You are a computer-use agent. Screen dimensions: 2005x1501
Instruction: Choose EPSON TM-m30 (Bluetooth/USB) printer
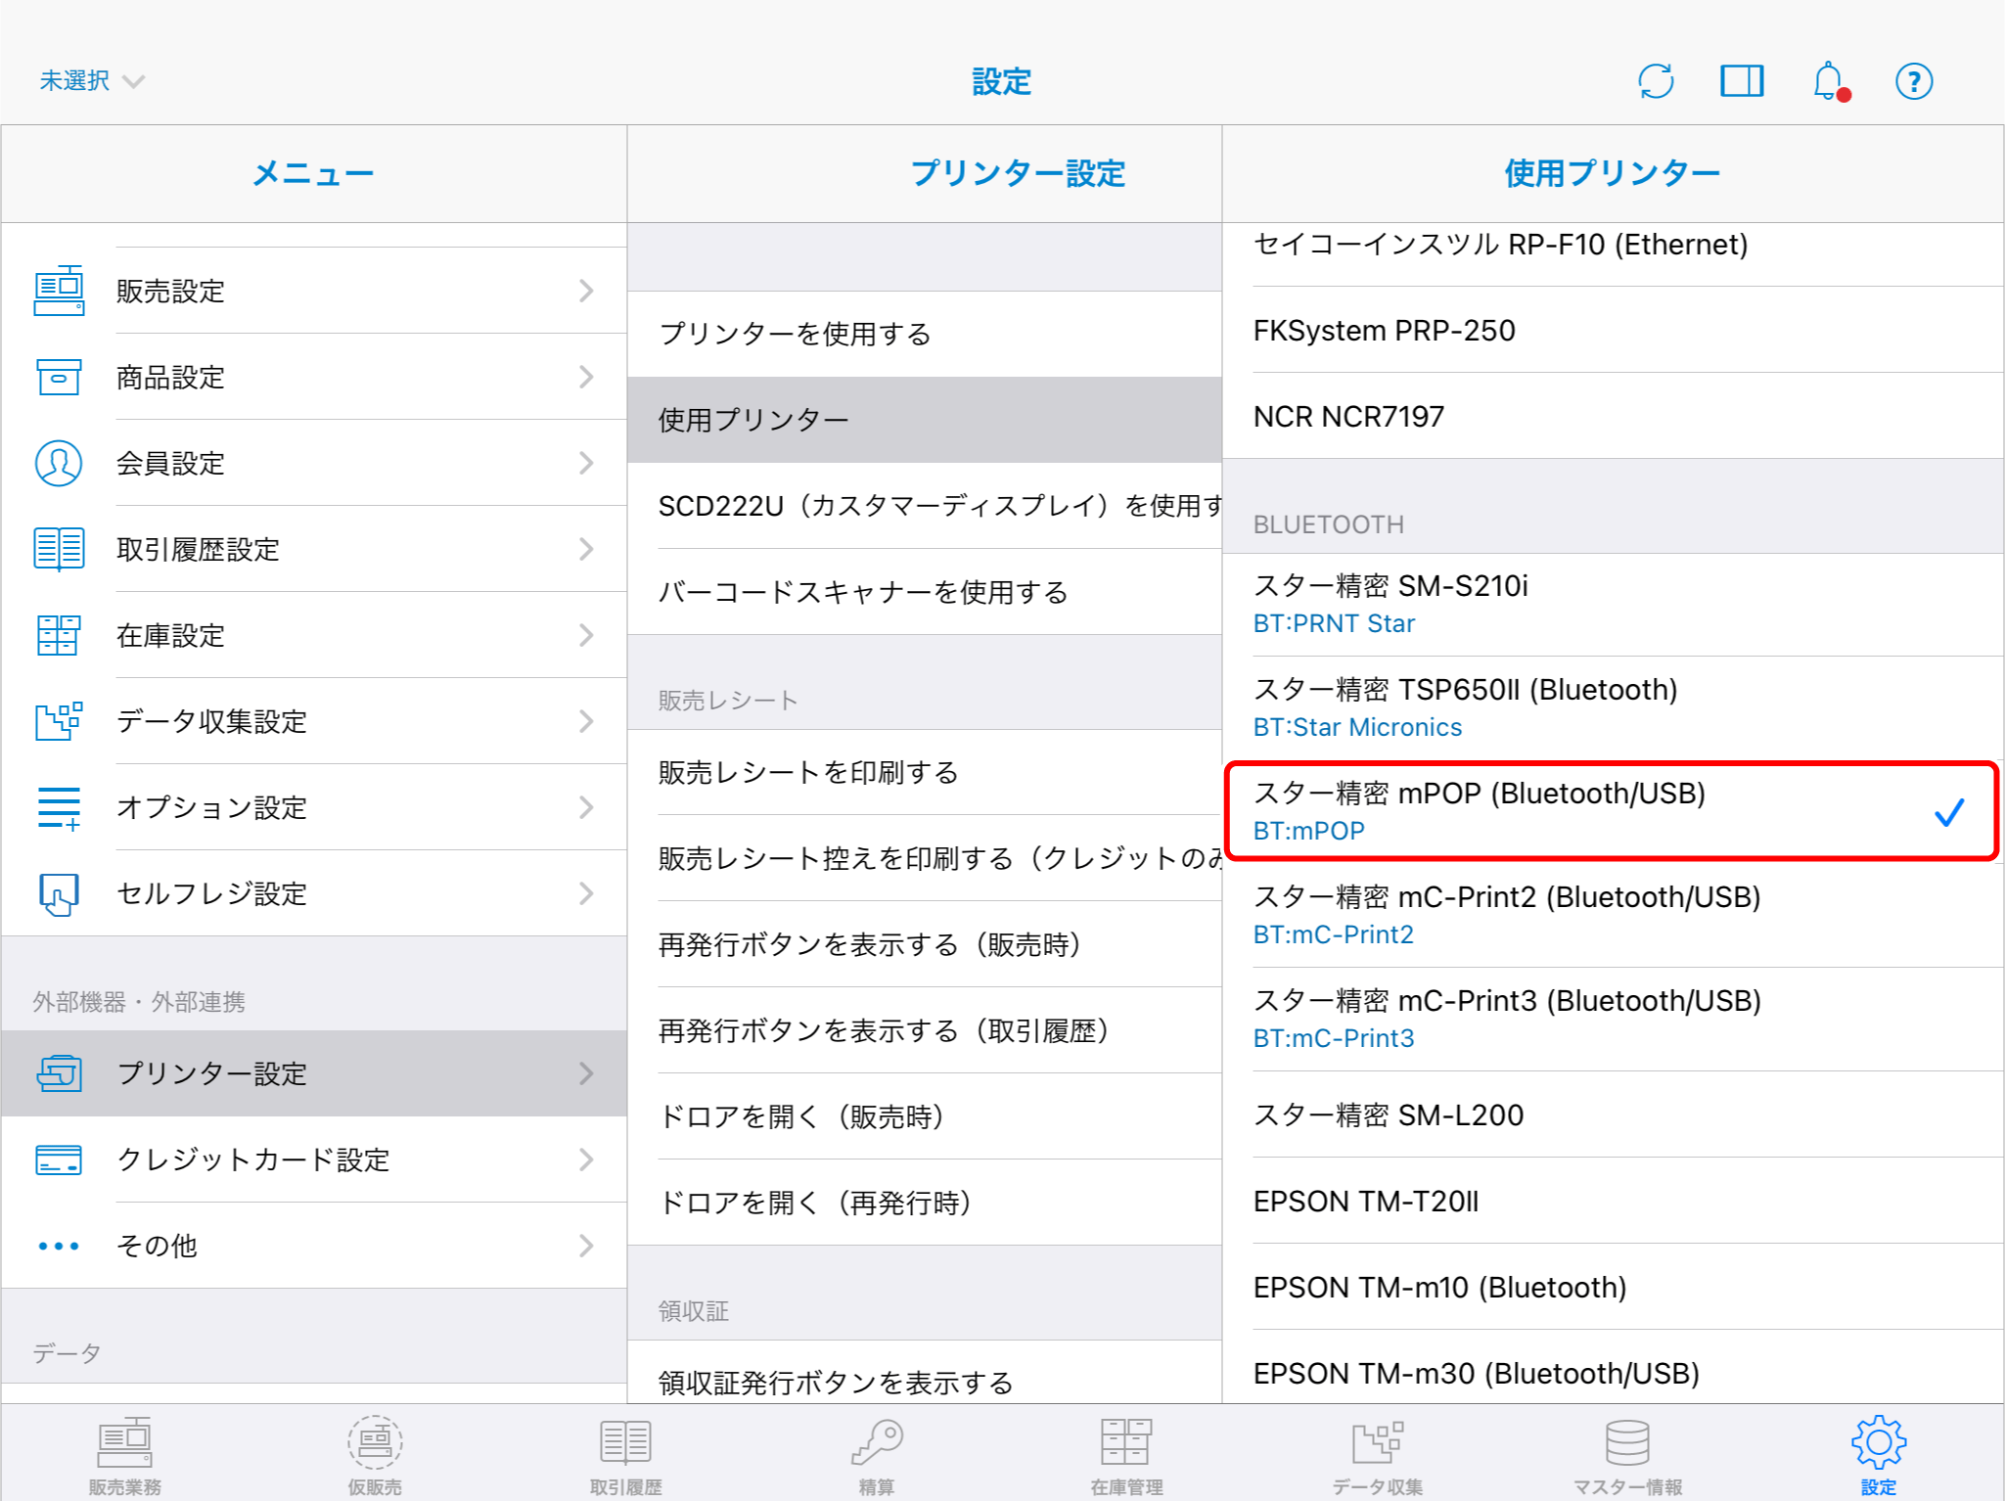(1614, 1368)
